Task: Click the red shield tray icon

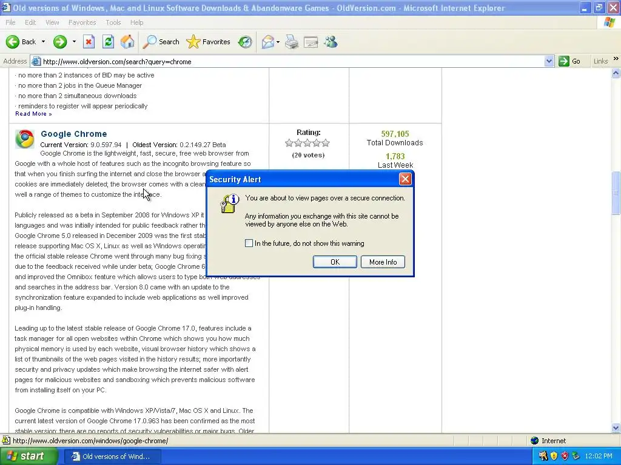Action: pos(565,456)
